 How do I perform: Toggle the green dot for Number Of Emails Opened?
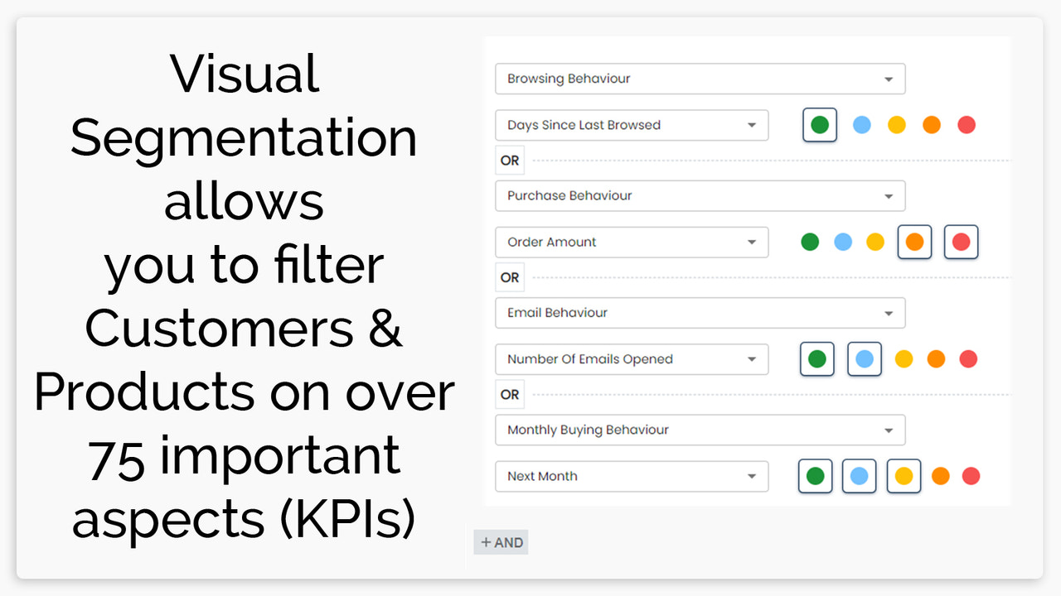[816, 359]
